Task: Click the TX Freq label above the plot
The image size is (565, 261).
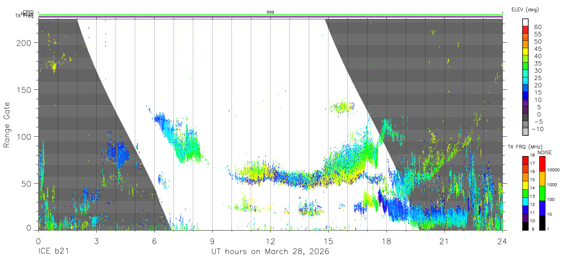Action: click(24, 17)
